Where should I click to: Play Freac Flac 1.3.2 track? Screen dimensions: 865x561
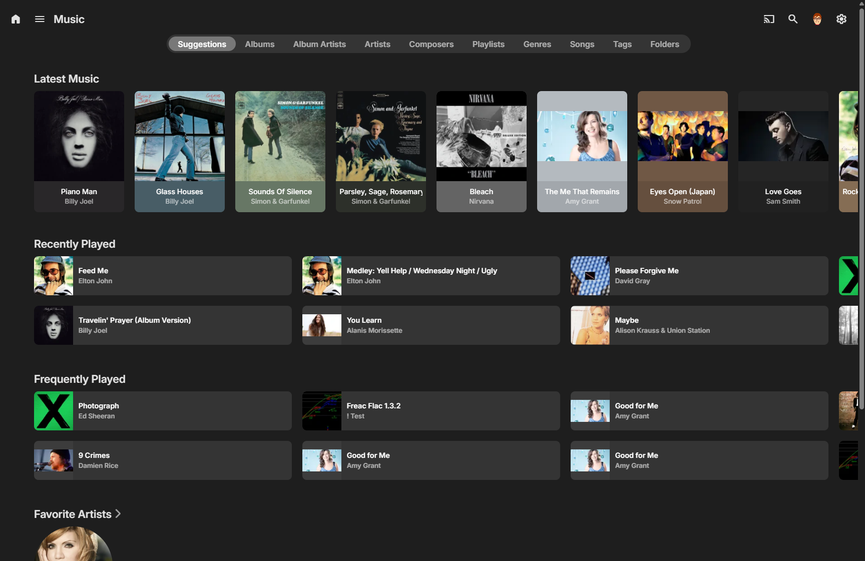tap(431, 411)
